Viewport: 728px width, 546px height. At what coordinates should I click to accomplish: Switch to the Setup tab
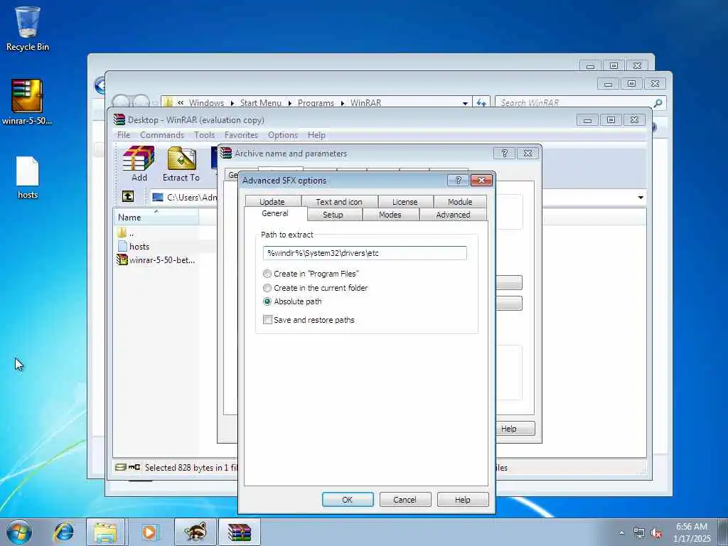[333, 215]
